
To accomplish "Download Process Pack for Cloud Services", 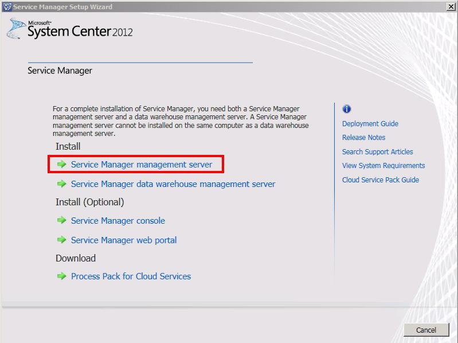I will click(131, 276).
